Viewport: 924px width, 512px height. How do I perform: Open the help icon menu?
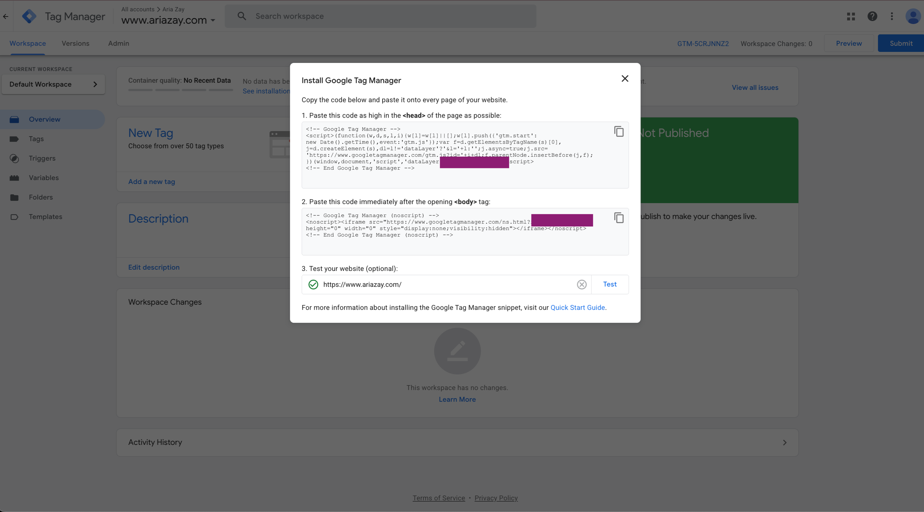click(x=872, y=16)
